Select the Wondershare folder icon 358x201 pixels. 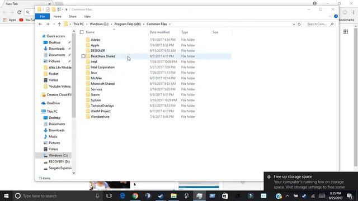pos(88,117)
